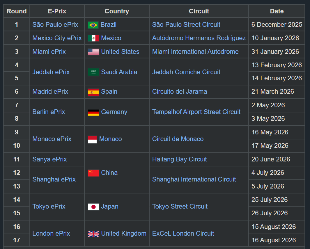Click the Mexico flag icon
This screenshot has height=249, width=310.
93,38
